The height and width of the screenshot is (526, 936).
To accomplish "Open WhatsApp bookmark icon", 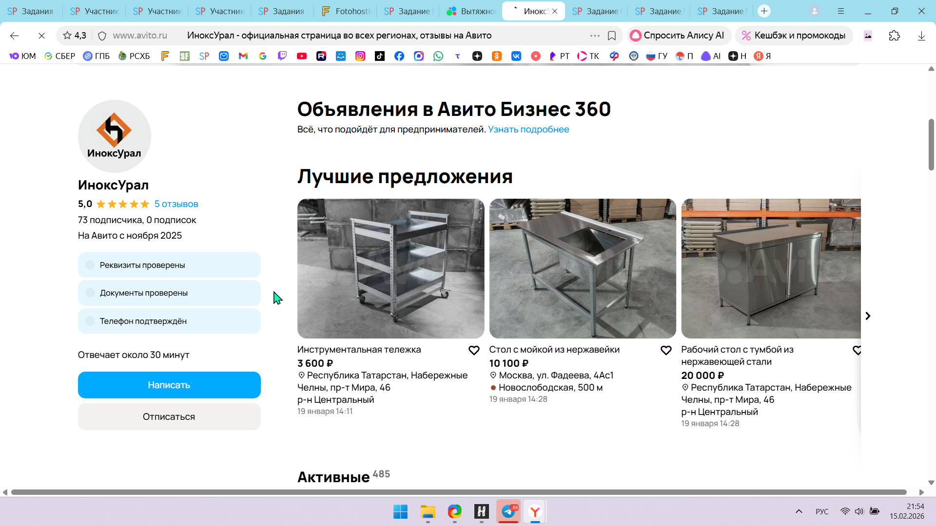I will [x=438, y=56].
